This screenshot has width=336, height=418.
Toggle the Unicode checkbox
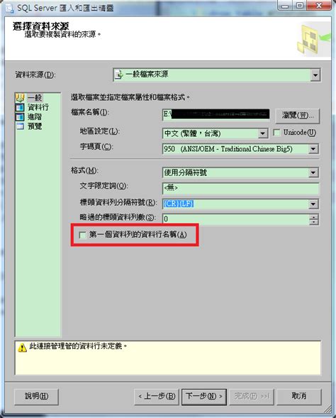click(277, 133)
